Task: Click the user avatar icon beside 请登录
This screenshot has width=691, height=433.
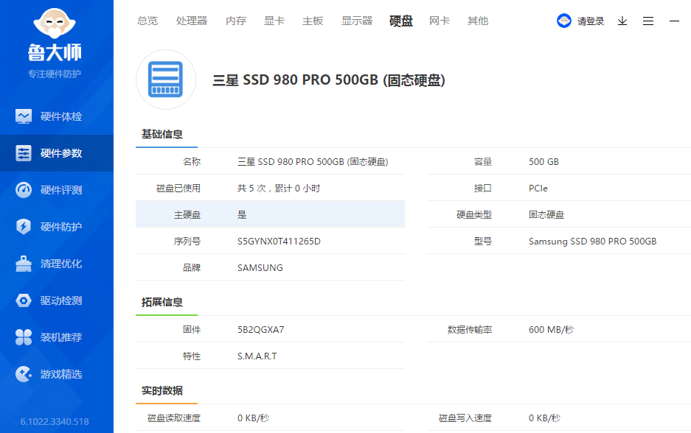Action: point(564,21)
